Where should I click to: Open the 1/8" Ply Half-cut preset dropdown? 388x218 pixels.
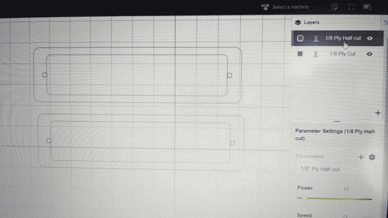(x=335, y=170)
